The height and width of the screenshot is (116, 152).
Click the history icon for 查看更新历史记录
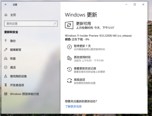pos(69,69)
